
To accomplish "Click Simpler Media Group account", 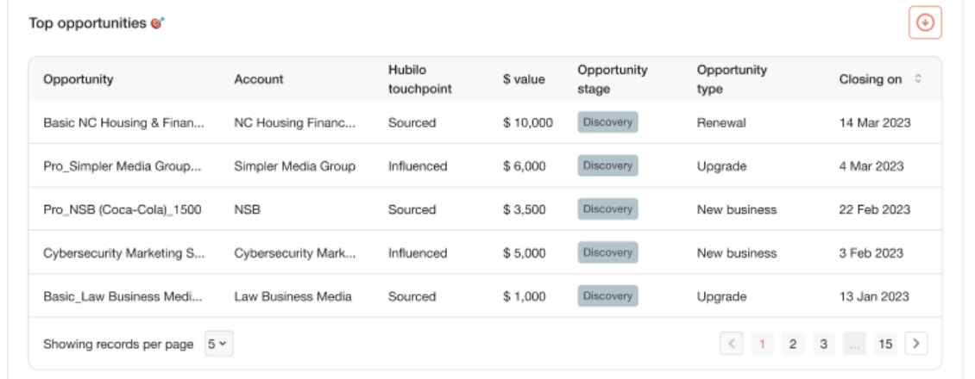I will point(295,166).
